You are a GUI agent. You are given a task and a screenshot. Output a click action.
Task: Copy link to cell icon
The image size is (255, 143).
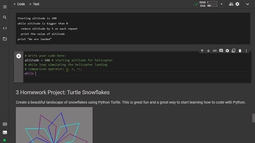pyautogui.click(x=215, y=51)
